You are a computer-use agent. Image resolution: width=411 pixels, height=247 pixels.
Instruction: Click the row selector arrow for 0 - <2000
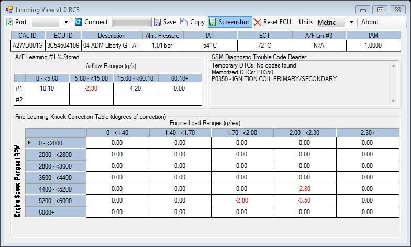(x=29, y=143)
